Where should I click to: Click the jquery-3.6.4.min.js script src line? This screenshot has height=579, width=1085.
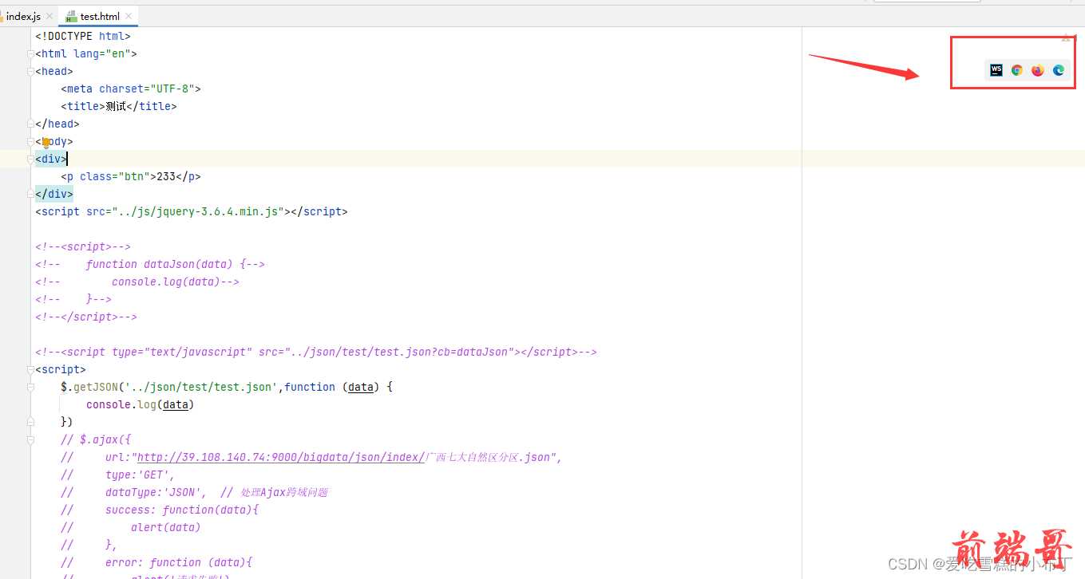point(192,211)
